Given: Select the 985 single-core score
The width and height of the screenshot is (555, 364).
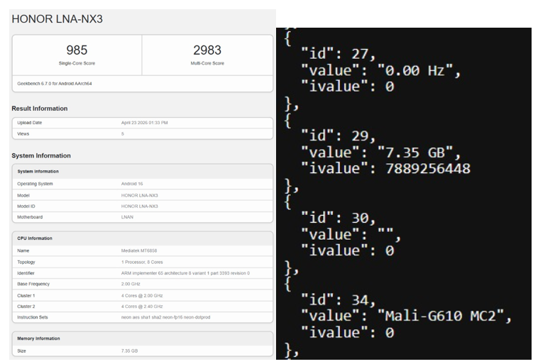Looking at the screenshot, I should click(x=77, y=50).
